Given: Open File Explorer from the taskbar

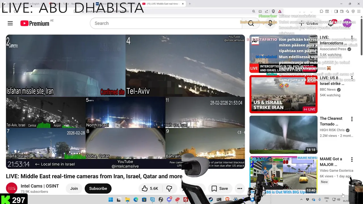Looking at the screenshot, I should click(127, 199).
